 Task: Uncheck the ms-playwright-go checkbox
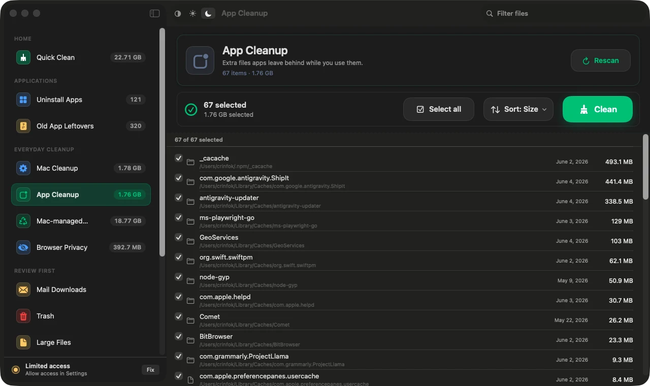[x=179, y=217]
